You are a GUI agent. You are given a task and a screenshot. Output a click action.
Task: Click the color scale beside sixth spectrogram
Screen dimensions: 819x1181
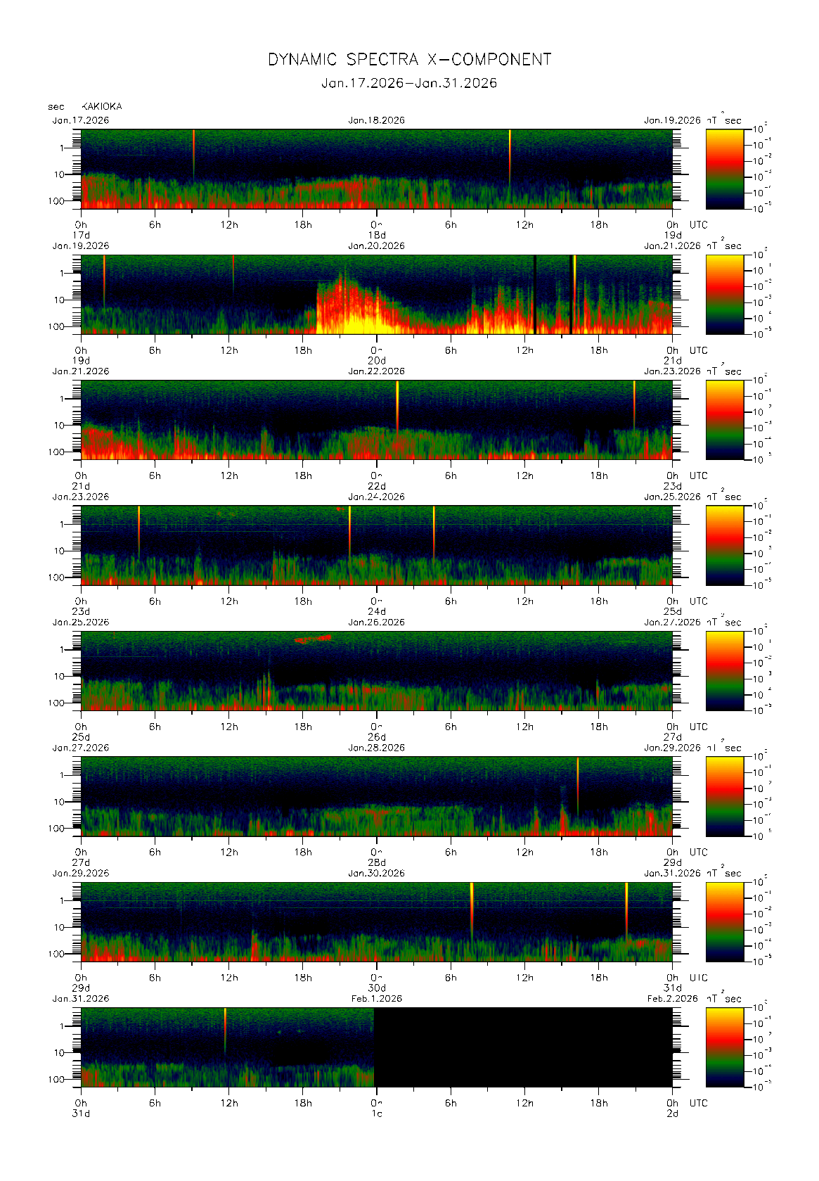[x=724, y=796]
